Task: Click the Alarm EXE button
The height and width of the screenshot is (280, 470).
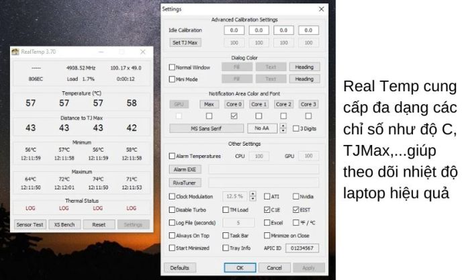Action: (185, 169)
